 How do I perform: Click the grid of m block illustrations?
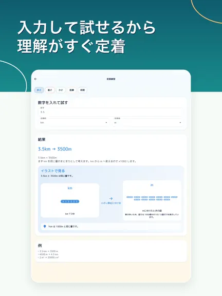coord(152,198)
